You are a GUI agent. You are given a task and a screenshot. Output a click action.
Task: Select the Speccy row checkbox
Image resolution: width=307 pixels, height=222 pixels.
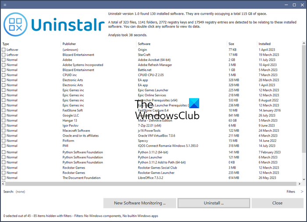pyautogui.click(x=4, y=141)
